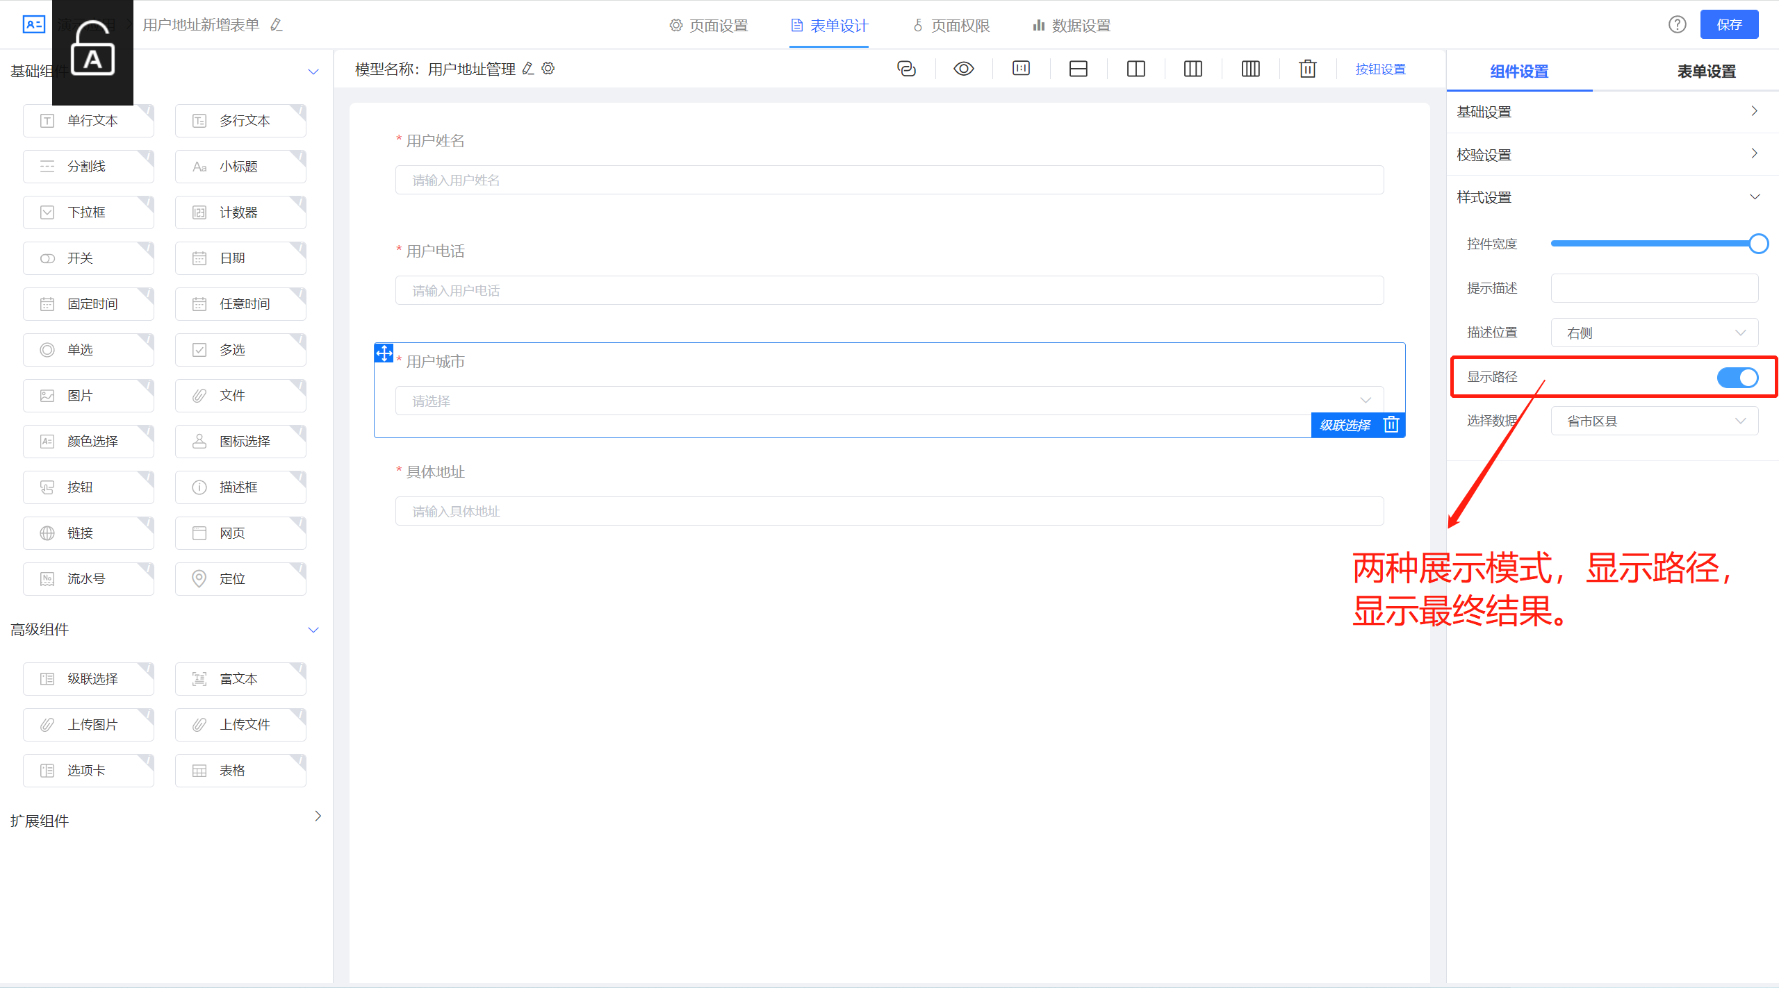The width and height of the screenshot is (1779, 988).
Task: Click the move handle on 用户城市
Action: pos(384,353)
